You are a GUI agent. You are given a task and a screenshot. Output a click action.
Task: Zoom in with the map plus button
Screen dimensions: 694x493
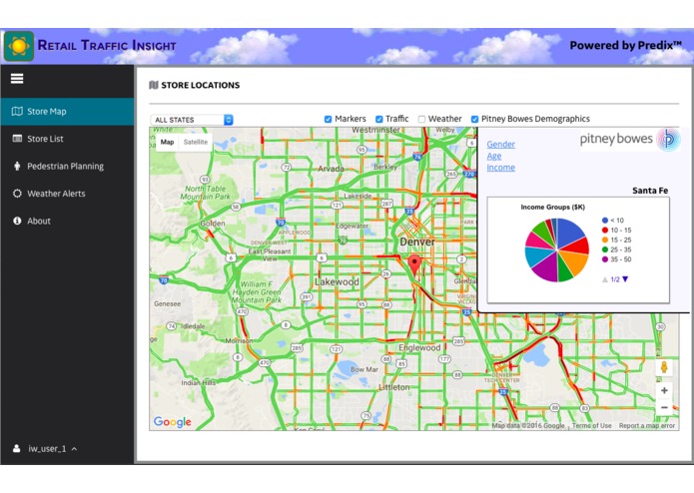664,390
